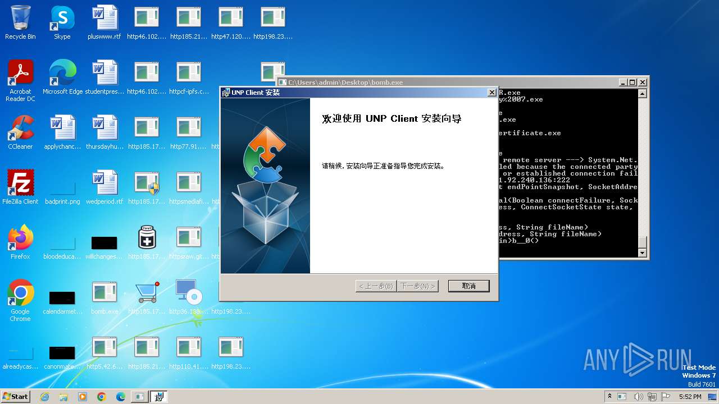
Task: Launch Skype from the desktop
Action: (x=62, y=22)
